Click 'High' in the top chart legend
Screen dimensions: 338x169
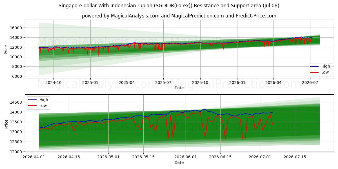click(326, 66)
